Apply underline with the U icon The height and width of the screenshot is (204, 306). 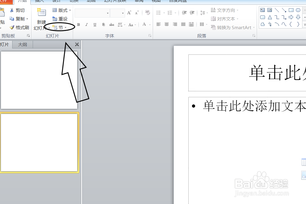pos(94,24)
